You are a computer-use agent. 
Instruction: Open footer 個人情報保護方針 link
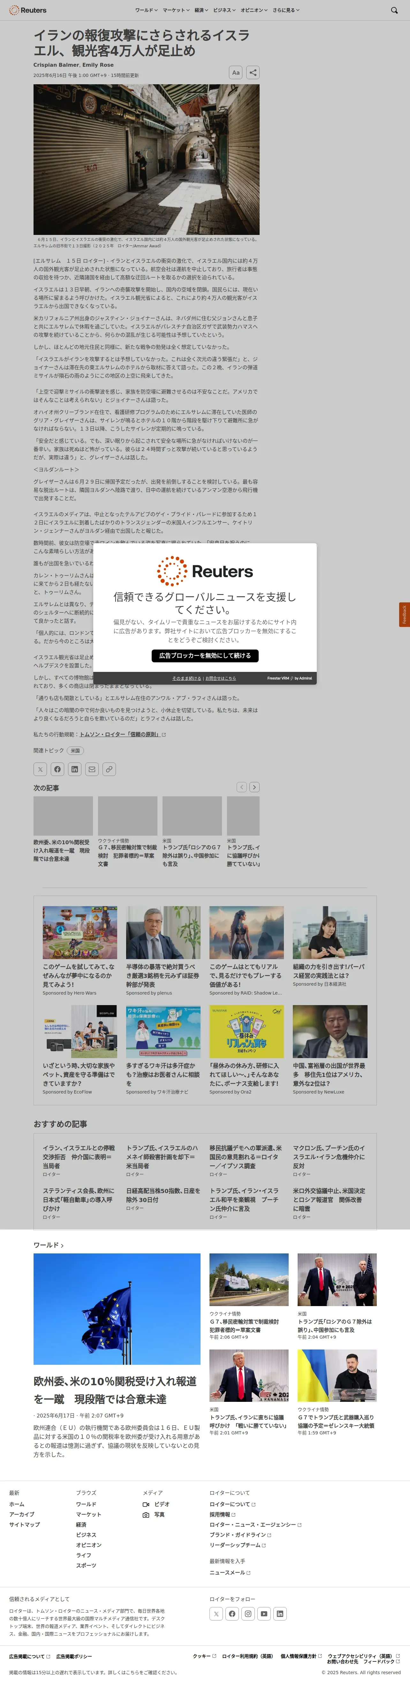[301, 1656]
